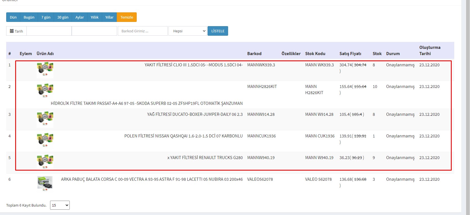Filter by Dün (yesterday)
This screenshot has height=215, width=470.
coord(13,17)
